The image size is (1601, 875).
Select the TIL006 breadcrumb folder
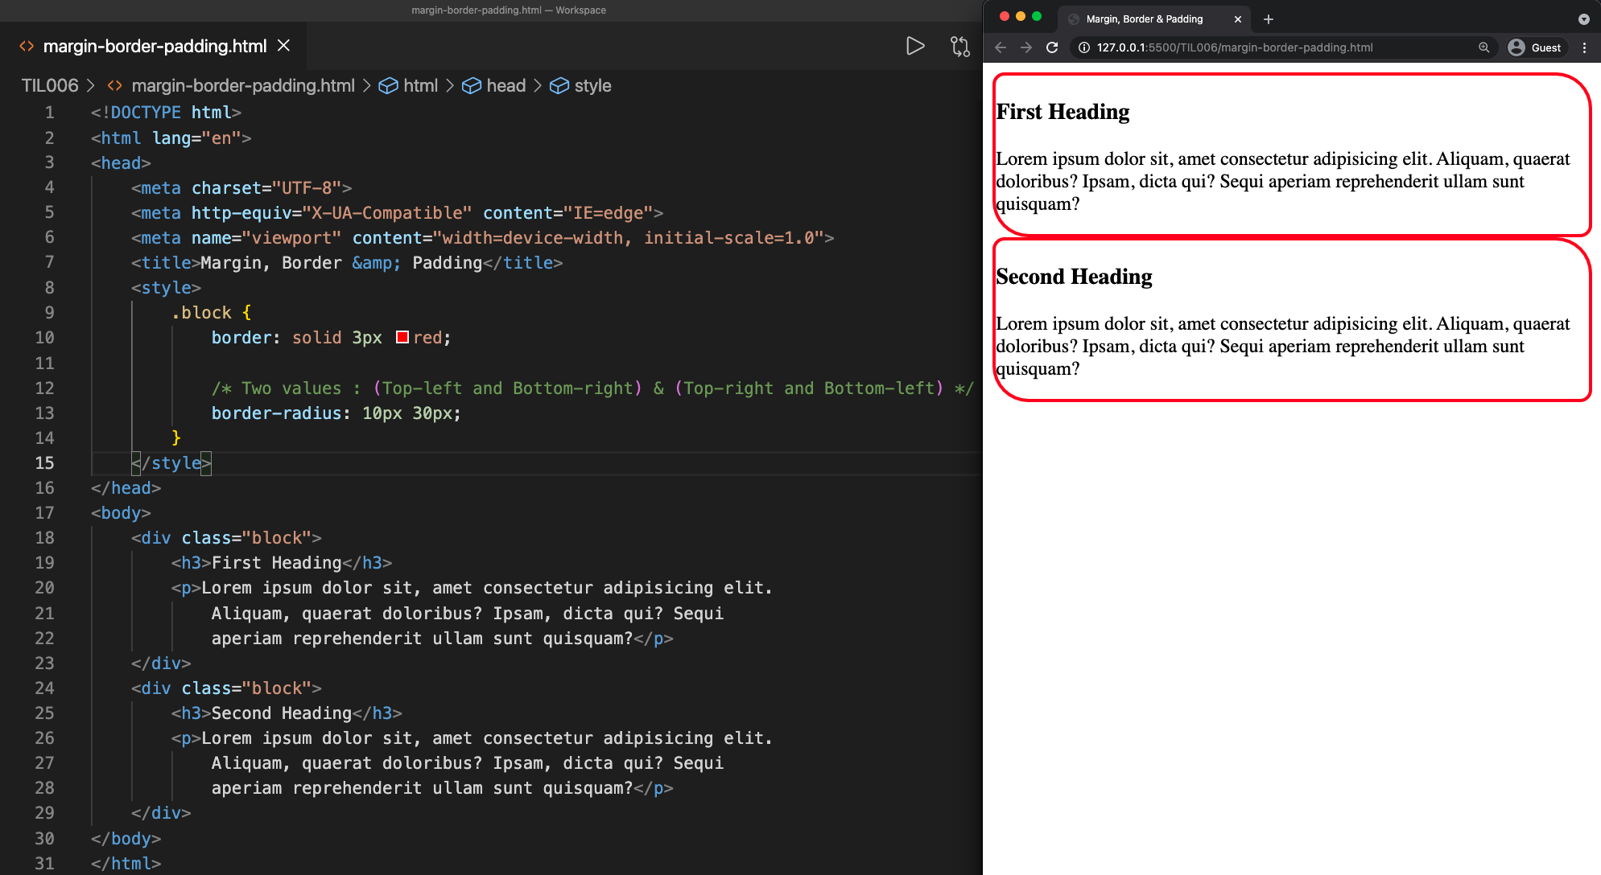[x=50, y=86]
